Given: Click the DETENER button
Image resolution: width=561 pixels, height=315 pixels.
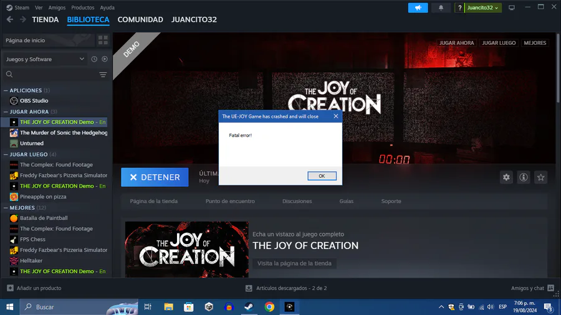Looking at the screenshot, I should coord(155,177).
